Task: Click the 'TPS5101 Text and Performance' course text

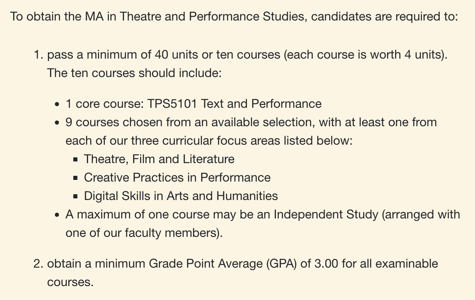Action: click(235, 104)
